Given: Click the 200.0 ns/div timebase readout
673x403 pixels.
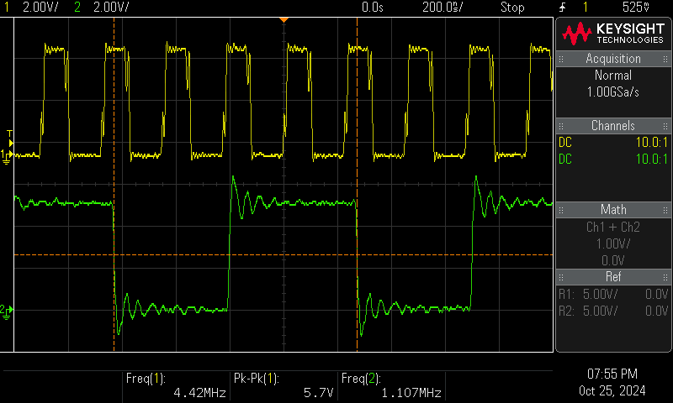Looking at the screenshot, I should [442, 7].
